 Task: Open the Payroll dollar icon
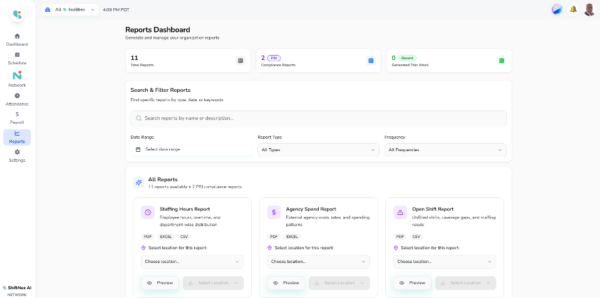[x=17, y=114]
